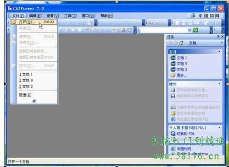Click the forward arrow in the task pane
This screenshot has width=229, height=167.
coord(175,43)
